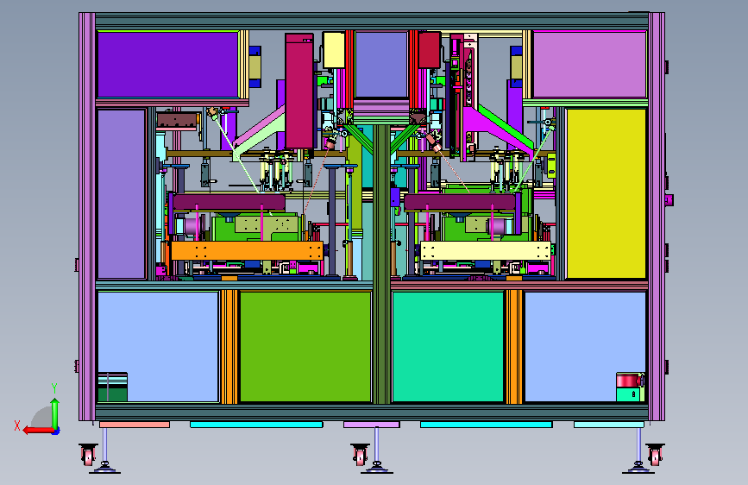This screenshot has width=748, height=485.
Task: Click the blue Z axis dot of the triad
Action: click(56, 431)
